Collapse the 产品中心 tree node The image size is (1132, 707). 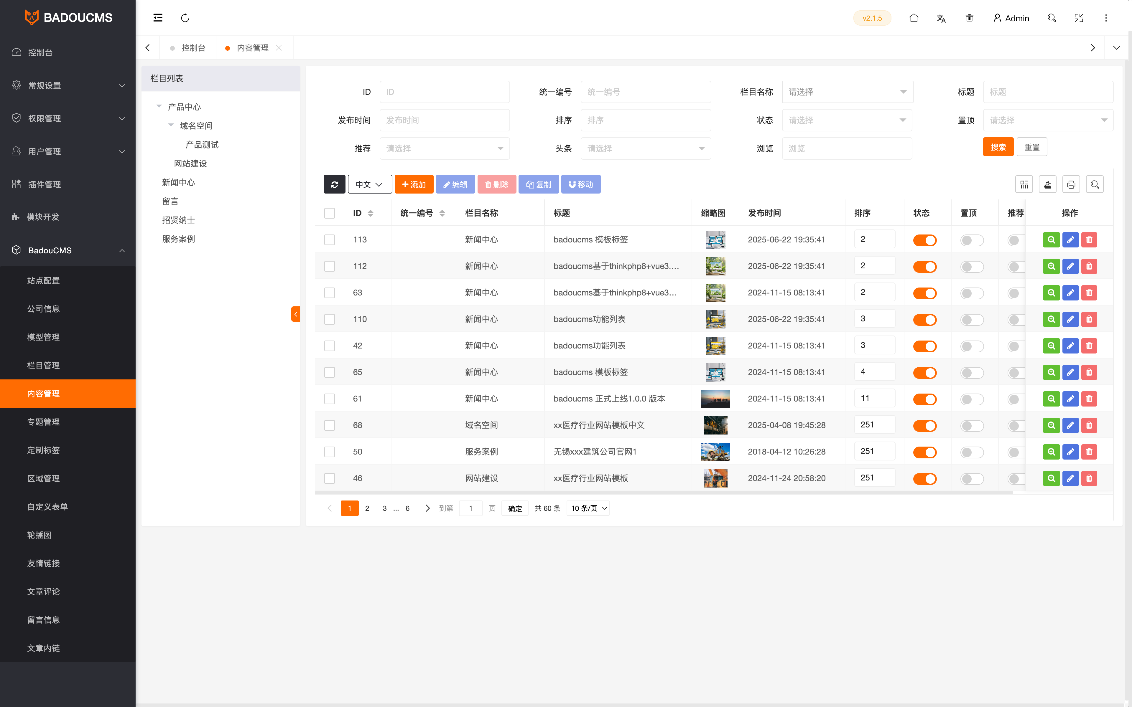point(159,107)
